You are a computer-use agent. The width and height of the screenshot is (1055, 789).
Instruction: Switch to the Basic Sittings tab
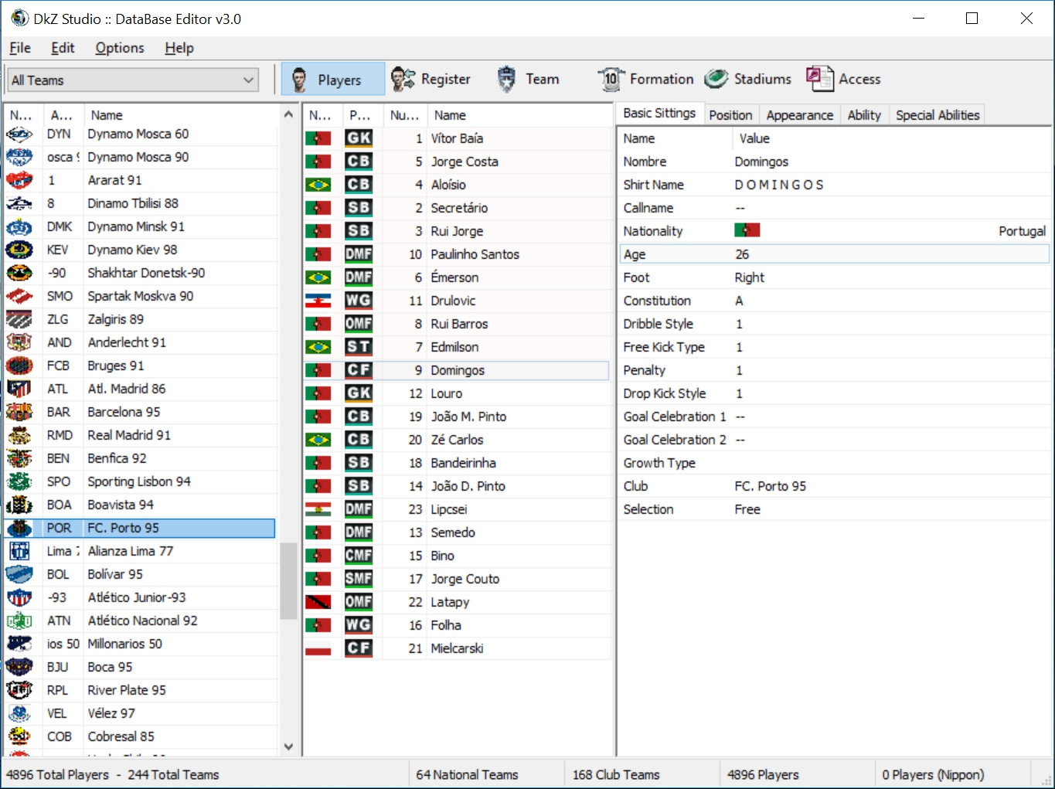point(659,114)
